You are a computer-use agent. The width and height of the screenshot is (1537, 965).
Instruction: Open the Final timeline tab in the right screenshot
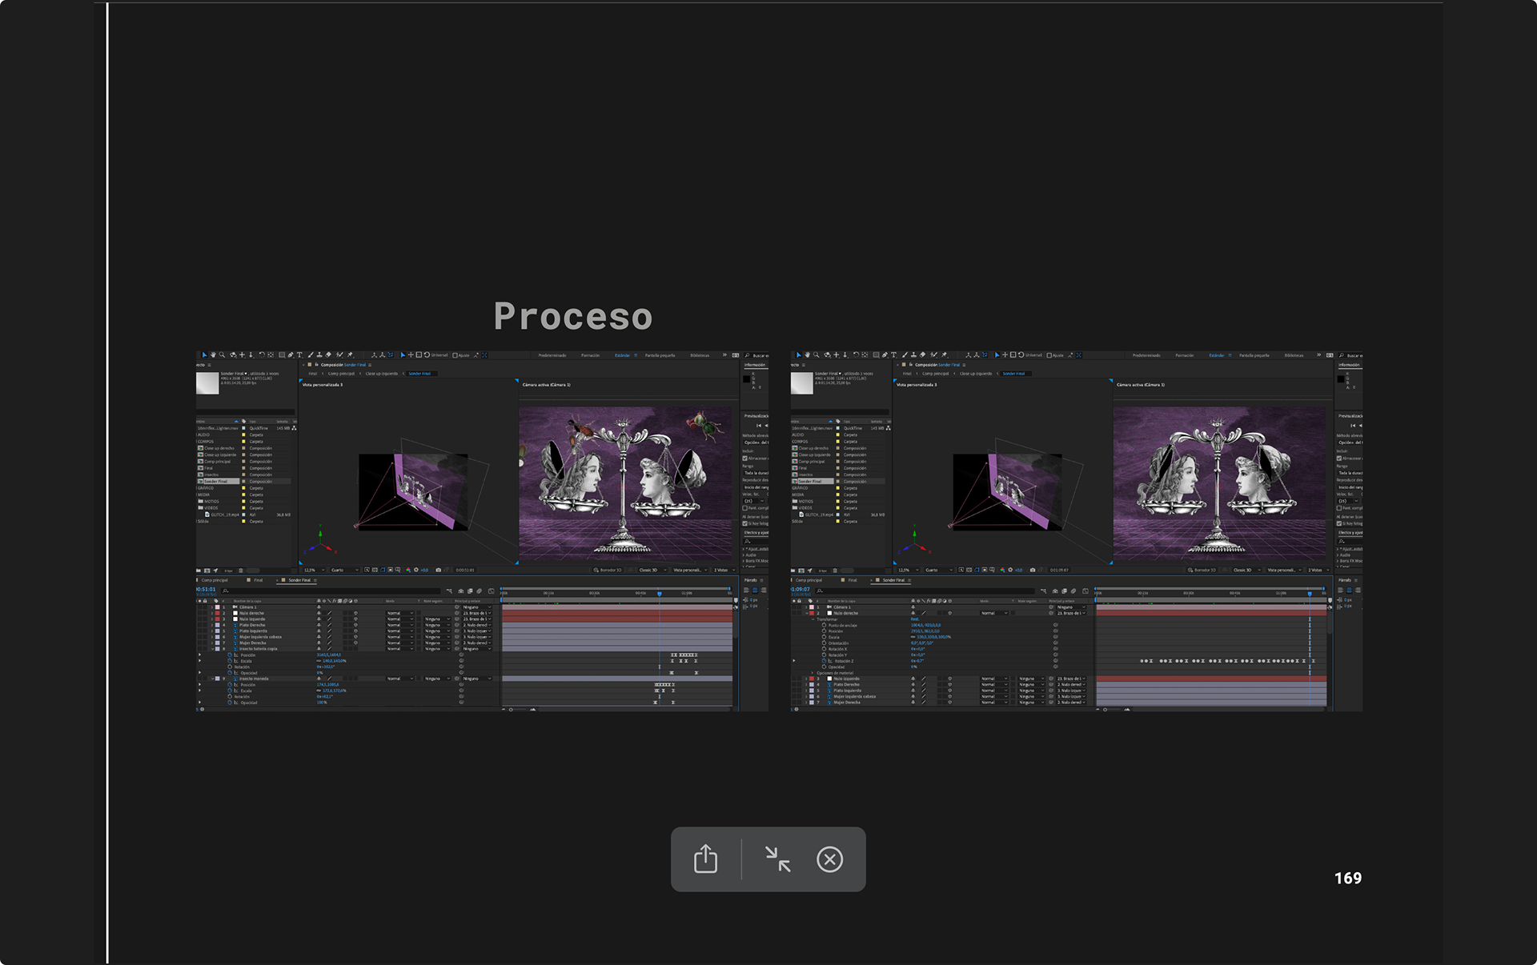(x=853, y=580)
